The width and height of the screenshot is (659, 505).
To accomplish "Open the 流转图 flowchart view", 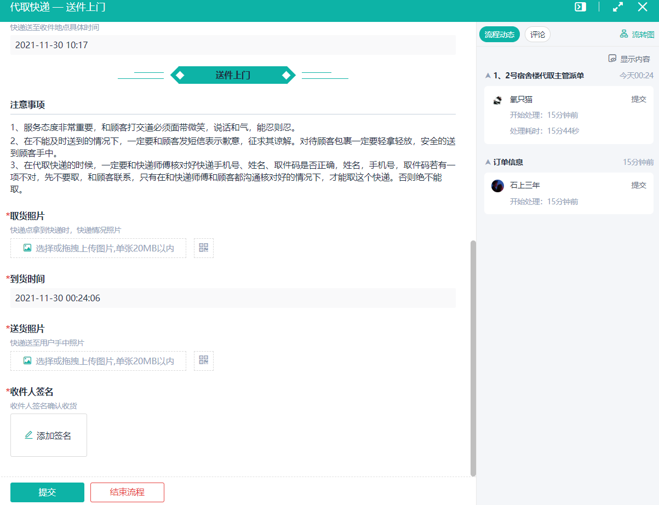I will coord(637,35).
